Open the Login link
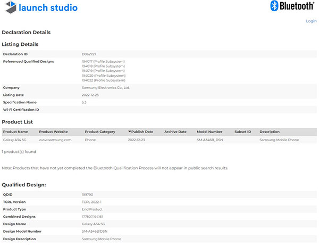319x245 pixels. point(311,21)
